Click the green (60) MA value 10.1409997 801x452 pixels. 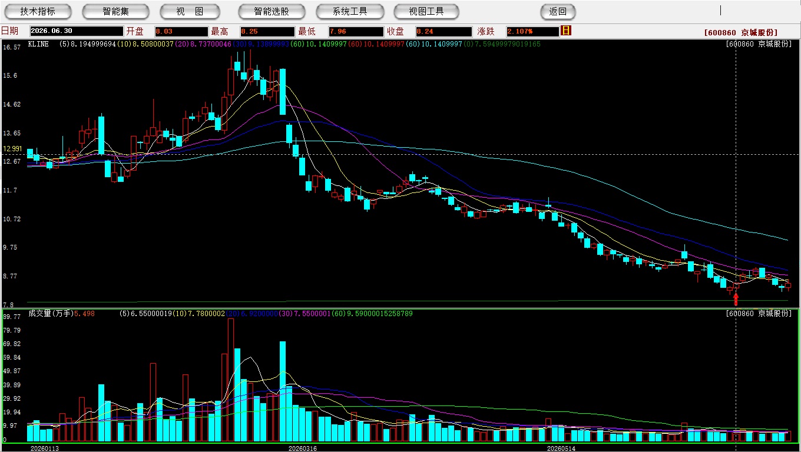(318, 44)
